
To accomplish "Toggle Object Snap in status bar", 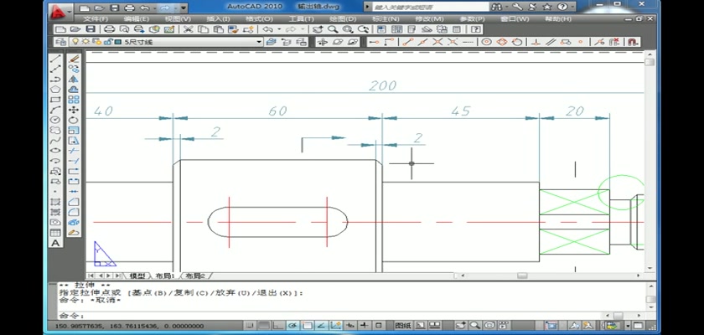I will click(x=307, y=326).
